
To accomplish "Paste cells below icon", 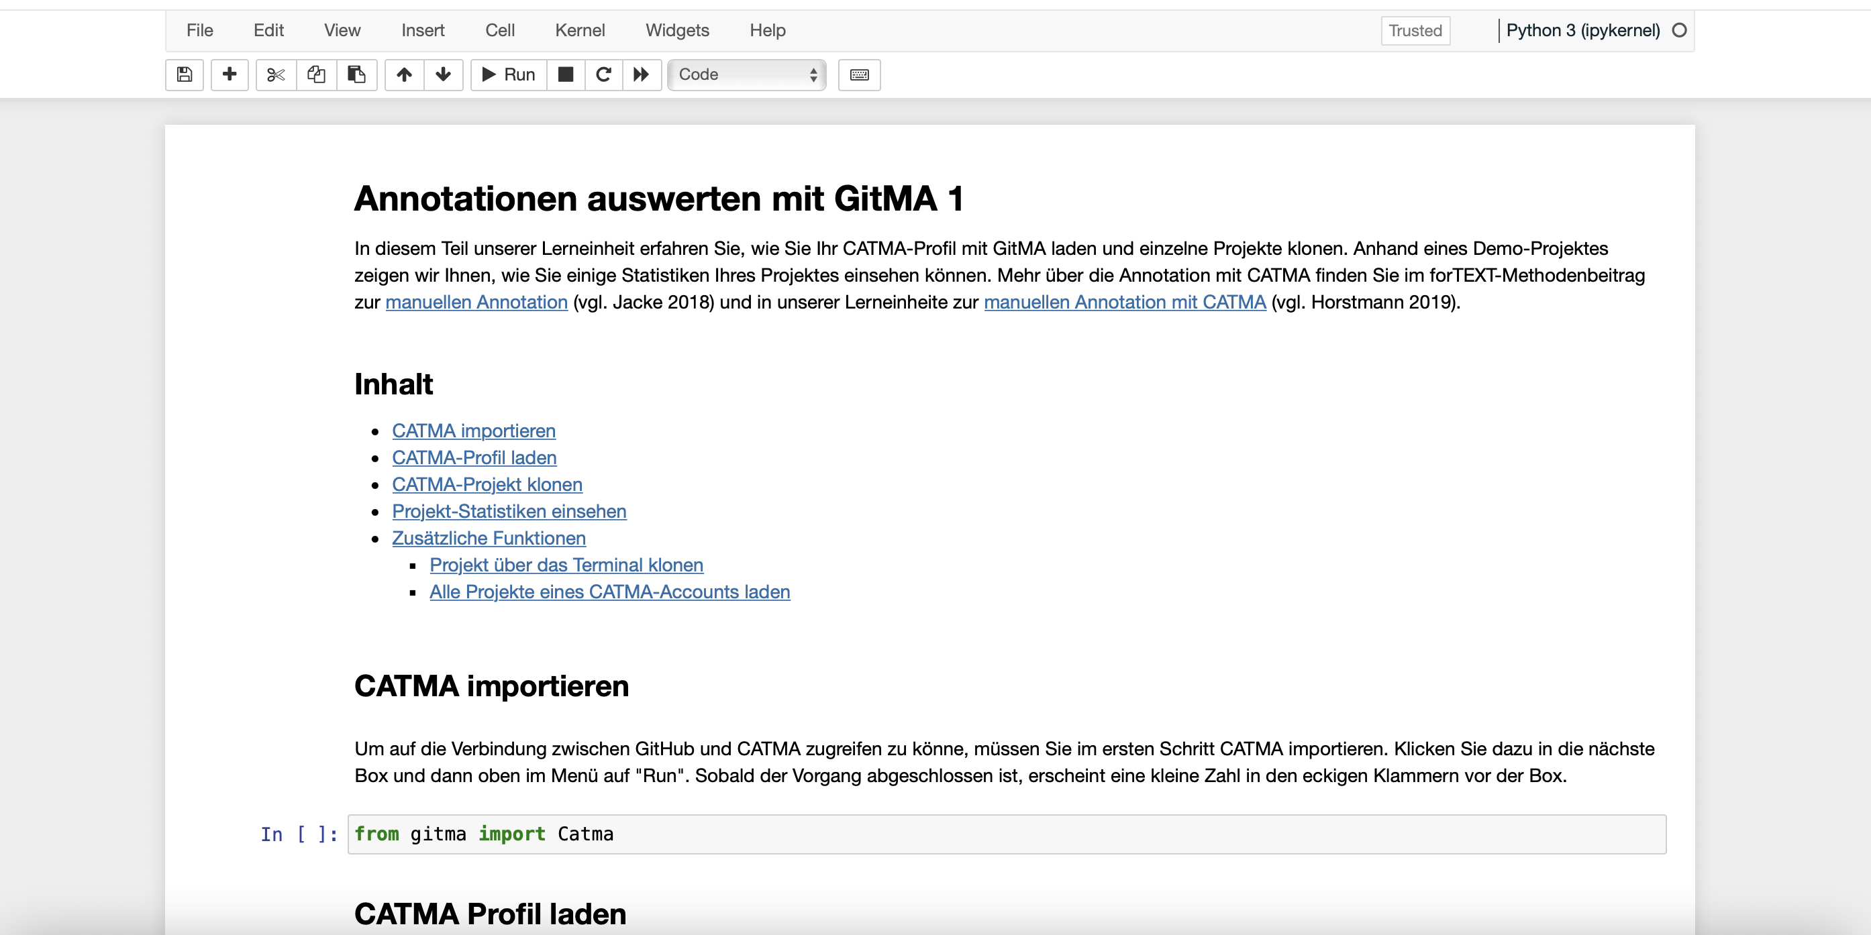I will tap(356, 74).
